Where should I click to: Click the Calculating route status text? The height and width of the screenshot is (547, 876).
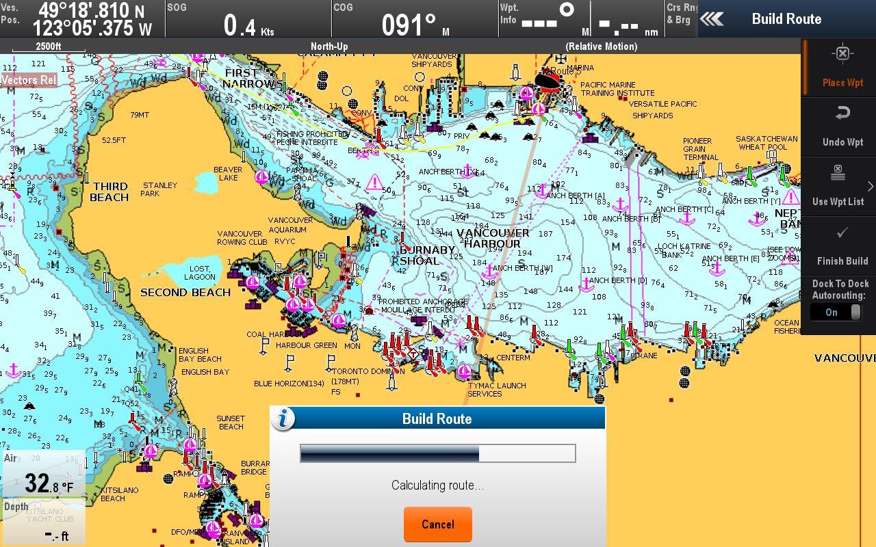click(437, 485)
